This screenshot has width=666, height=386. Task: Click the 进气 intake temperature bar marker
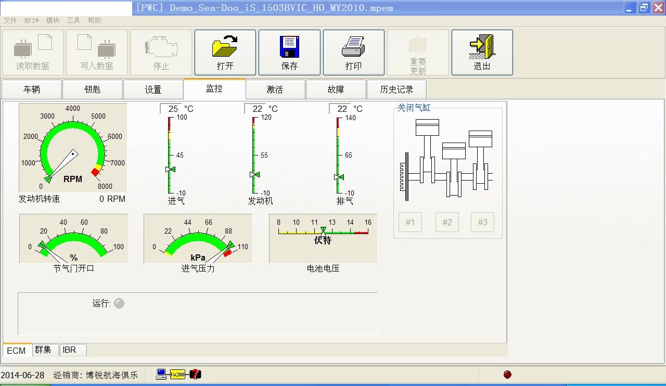pyautogui.click(x=170, y=169)
